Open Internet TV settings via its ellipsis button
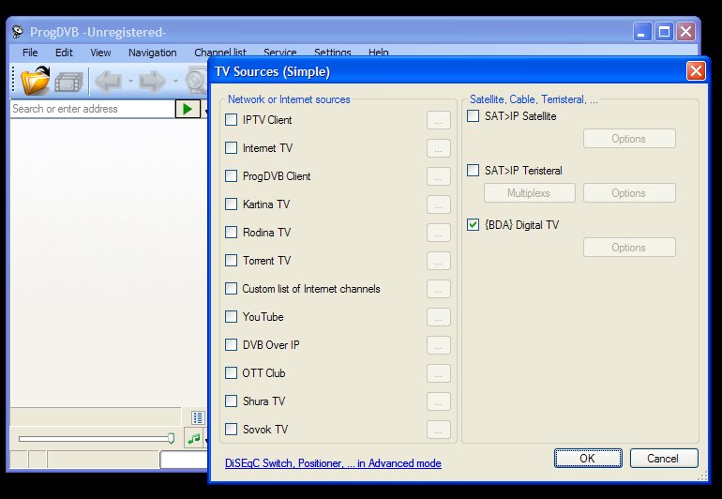Viewport: 722px width, 499px height. point(438,148)
